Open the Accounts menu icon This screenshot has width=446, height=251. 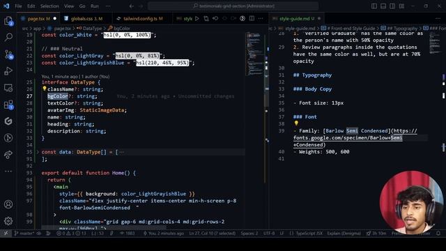click(8, 204)
